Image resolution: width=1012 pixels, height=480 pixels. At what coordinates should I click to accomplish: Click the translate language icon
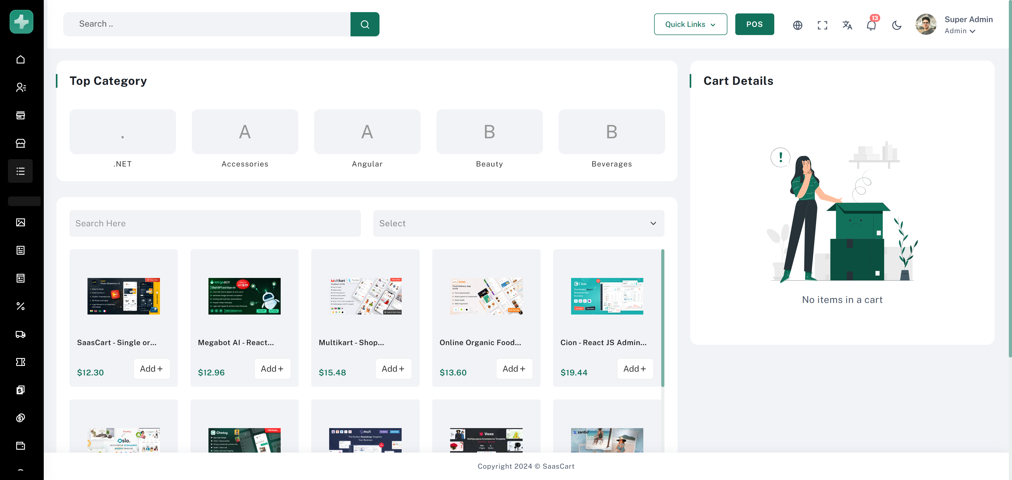[x=847, y=25]
